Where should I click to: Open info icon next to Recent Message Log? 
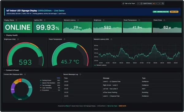80,74
